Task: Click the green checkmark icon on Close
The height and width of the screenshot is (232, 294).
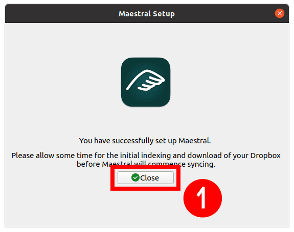Action: (135, 177)
